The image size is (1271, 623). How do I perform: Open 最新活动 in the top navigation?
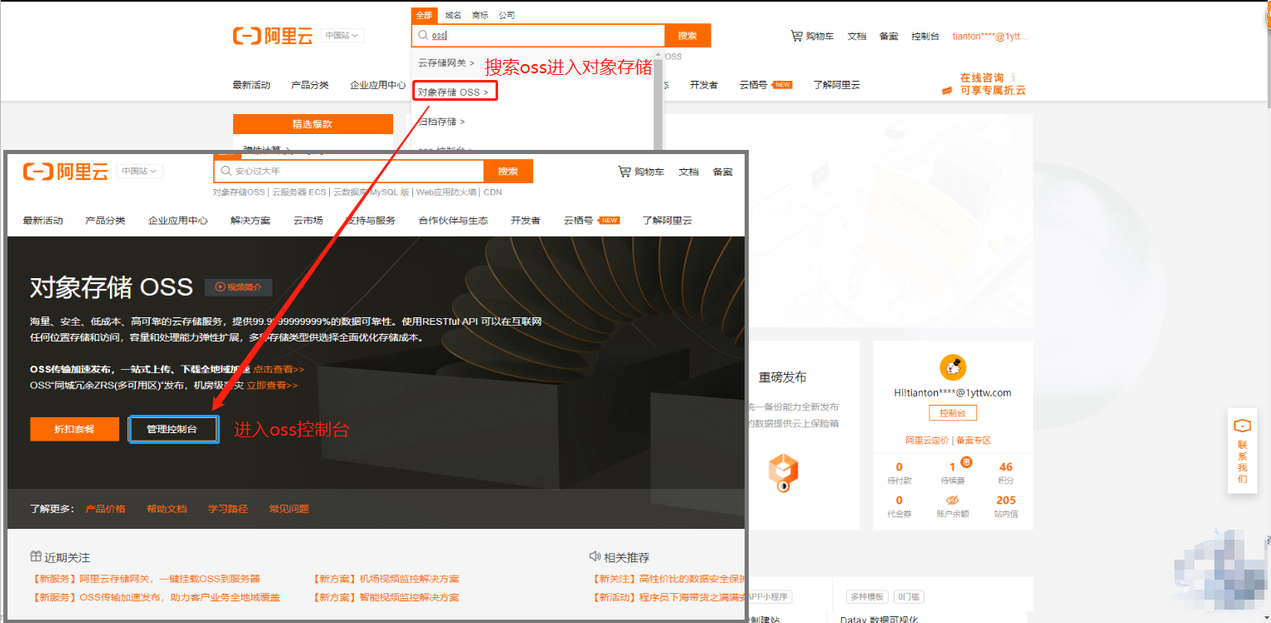coord(252,85)
